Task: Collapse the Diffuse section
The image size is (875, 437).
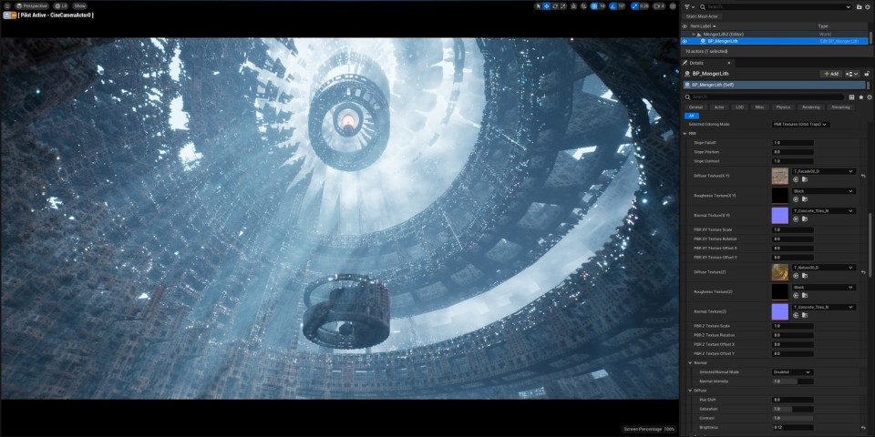Action: 689,390
